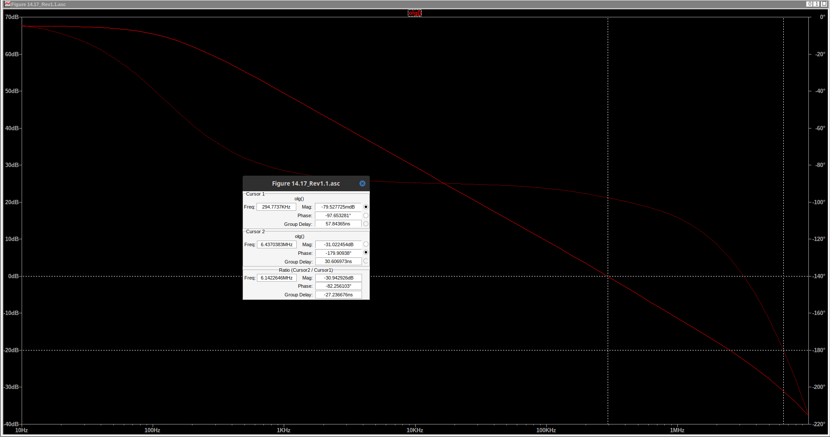Close the Figure 14.17_Rev1.1.asc cursor dialog
This screenshot has width=830, height=437.
point(362,183)
